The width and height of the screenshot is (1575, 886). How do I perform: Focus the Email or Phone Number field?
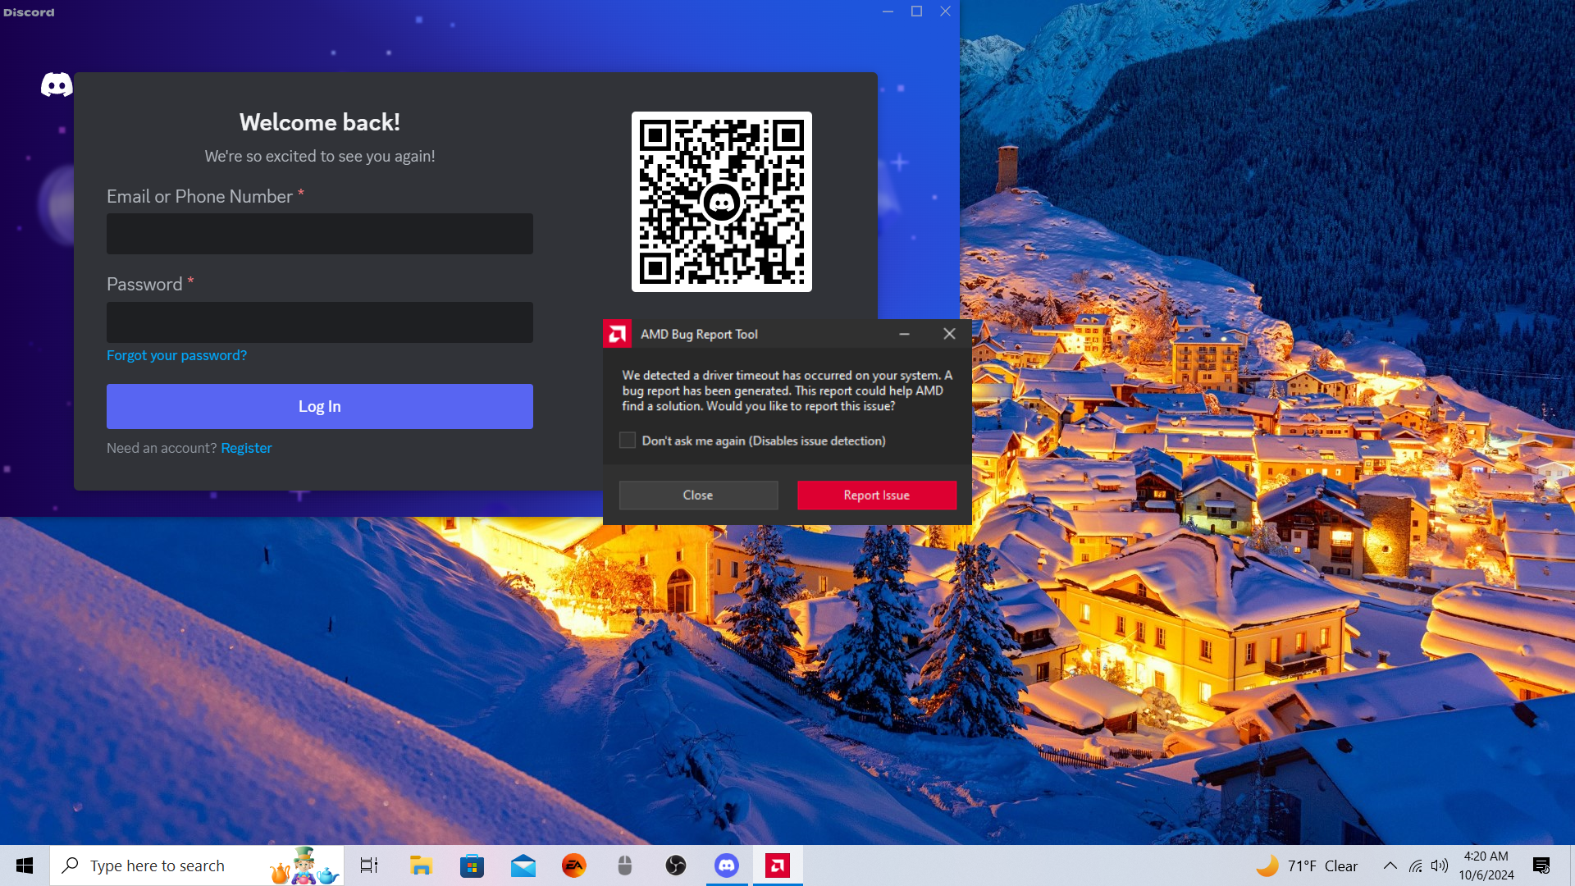pyautogui.click(x=319, y=234)
